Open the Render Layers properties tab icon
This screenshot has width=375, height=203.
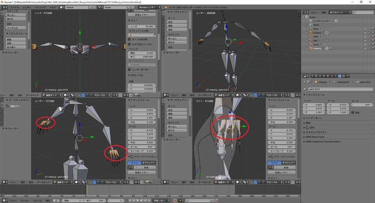point(316,76)
